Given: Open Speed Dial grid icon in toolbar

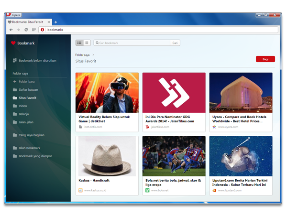Looking at the screenshot, I should tap(33, 30).
